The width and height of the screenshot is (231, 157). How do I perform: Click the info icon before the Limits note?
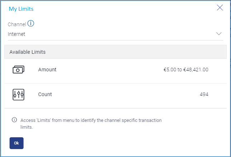tap(14, 120)
